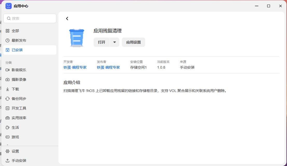The width and height of the screenshot is (287, 166).
Task: Open the 下载 category
Action: (x=30, y=89)
